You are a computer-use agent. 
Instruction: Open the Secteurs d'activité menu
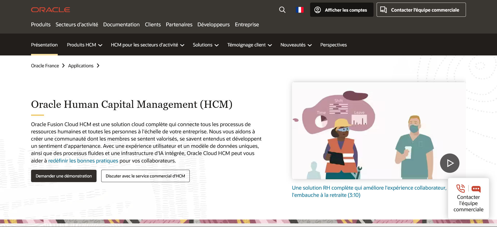[77, 25]
